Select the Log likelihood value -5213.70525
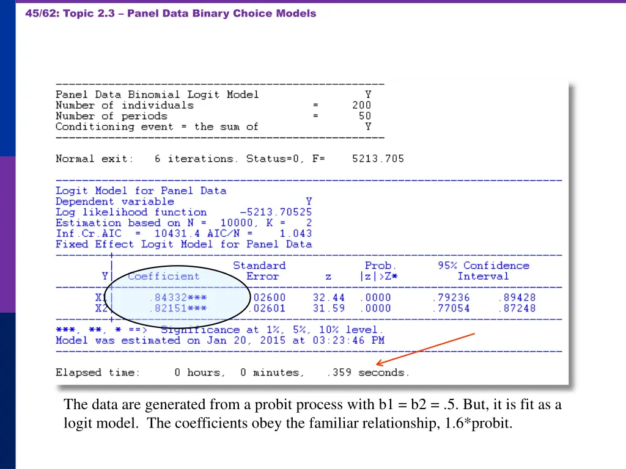Screen dimensions: 626x469 pos(276,212)
